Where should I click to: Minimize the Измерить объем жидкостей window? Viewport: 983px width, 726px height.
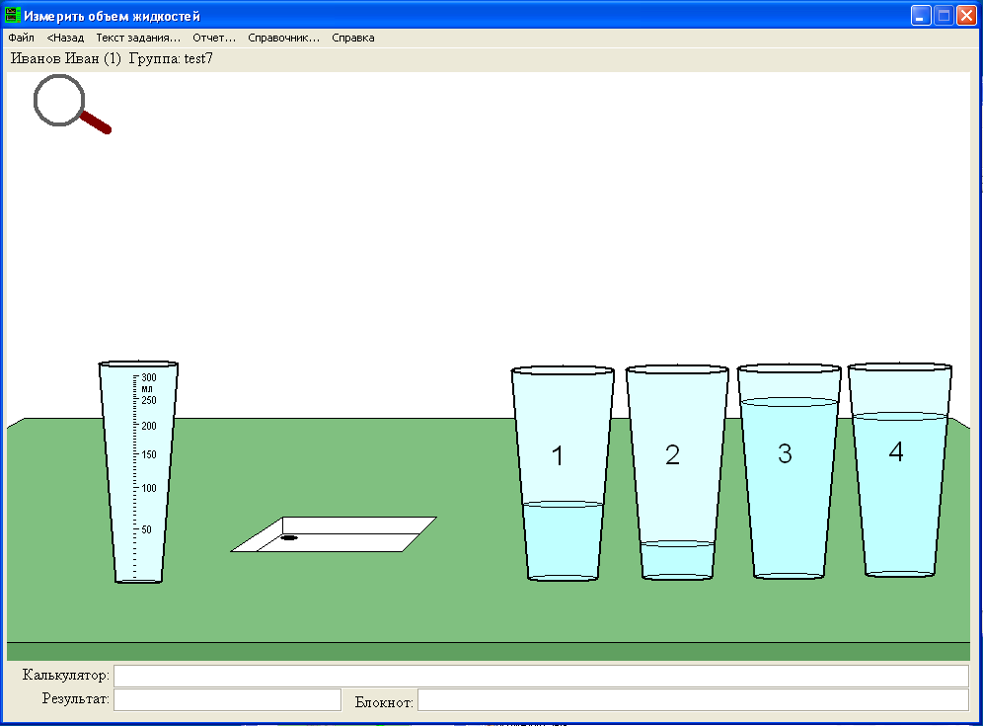[921, 15]
